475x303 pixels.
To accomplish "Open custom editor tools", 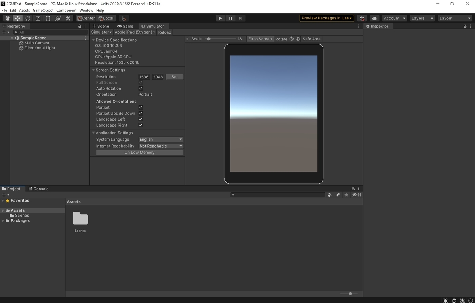I will [x=68, y=18].
